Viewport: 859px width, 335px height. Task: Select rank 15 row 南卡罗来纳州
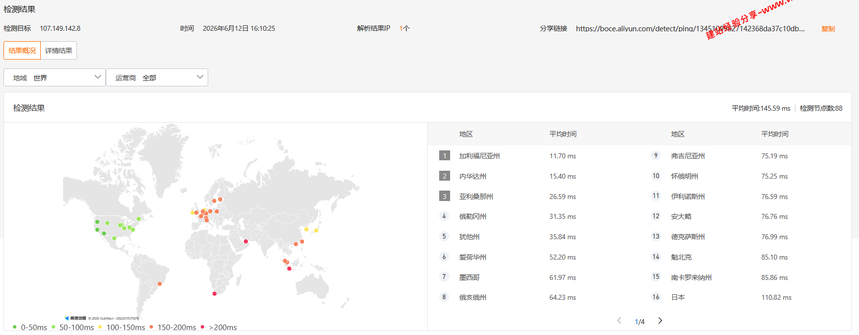tap(745, 277)
